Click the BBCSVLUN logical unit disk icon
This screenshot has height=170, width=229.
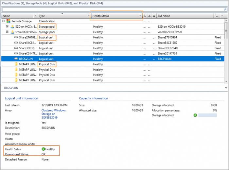[x=16, y=59]
